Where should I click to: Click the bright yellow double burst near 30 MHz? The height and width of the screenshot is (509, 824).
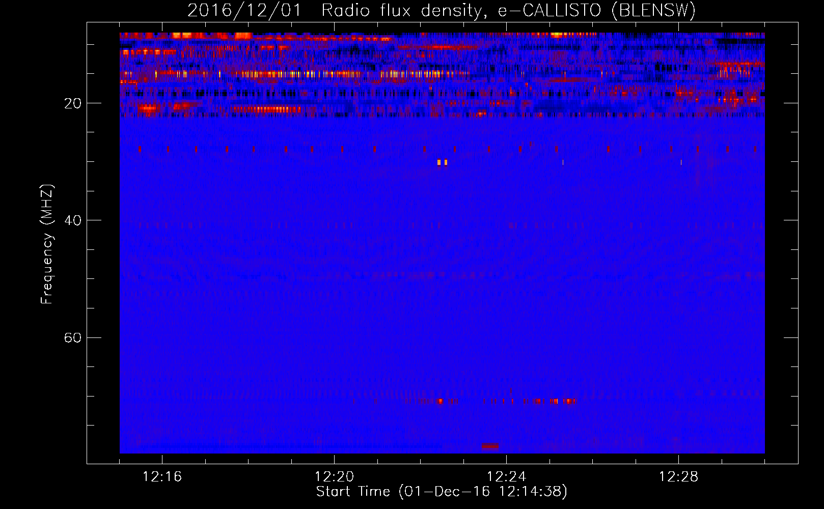point(442,162)
